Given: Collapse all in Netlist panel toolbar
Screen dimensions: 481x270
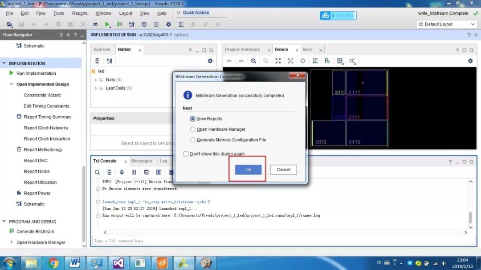Looking at the screenshot, I should point(97,60).
